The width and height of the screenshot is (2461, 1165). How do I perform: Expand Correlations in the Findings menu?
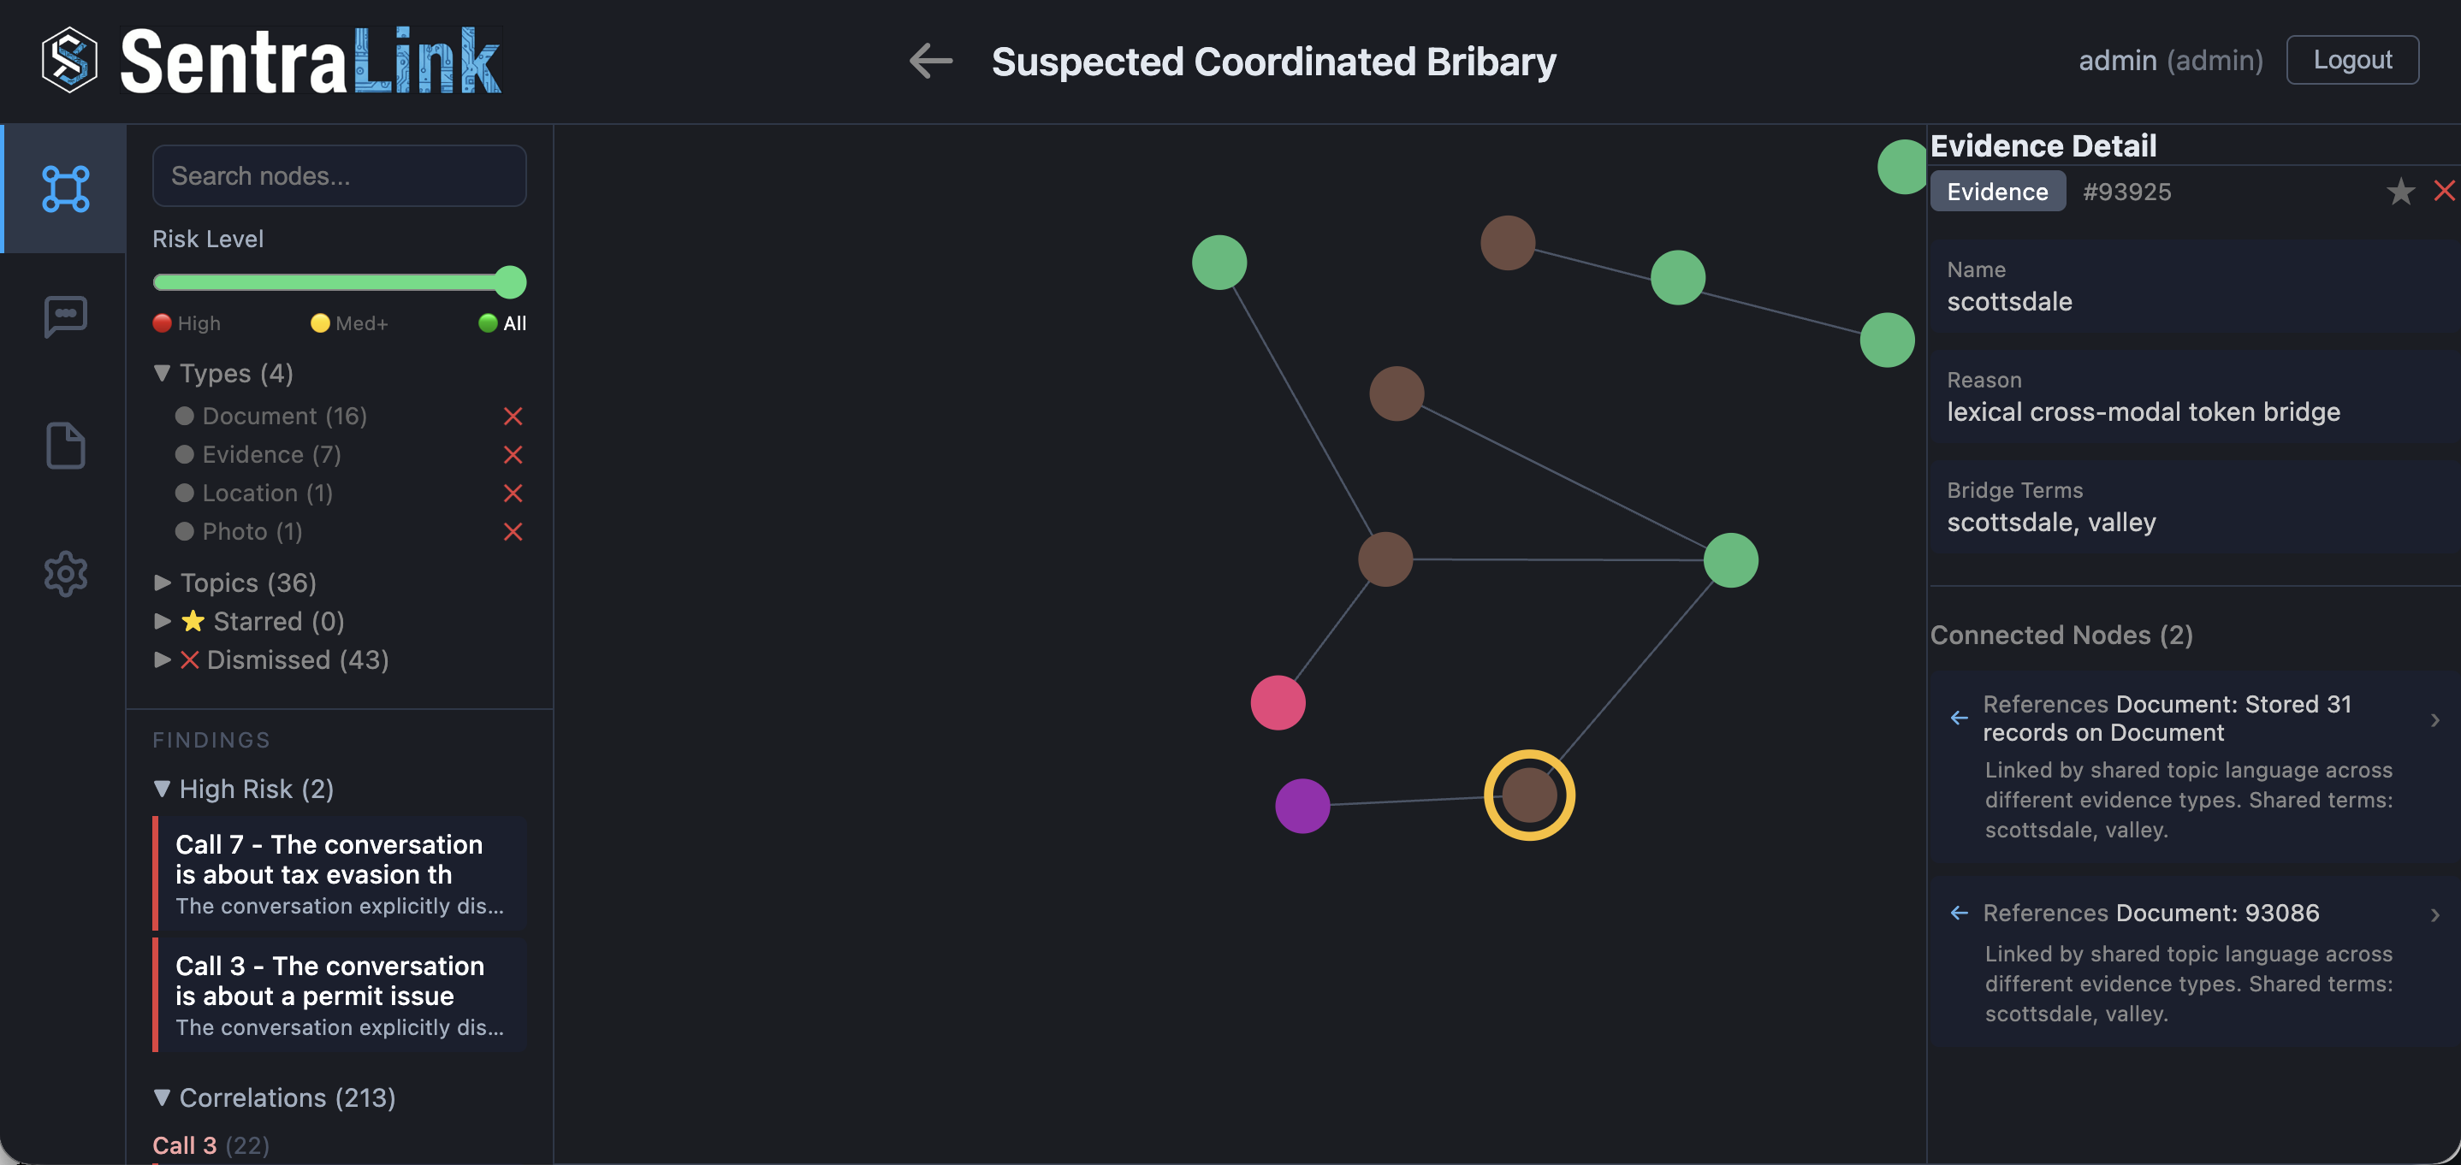tap(163, 1097)
